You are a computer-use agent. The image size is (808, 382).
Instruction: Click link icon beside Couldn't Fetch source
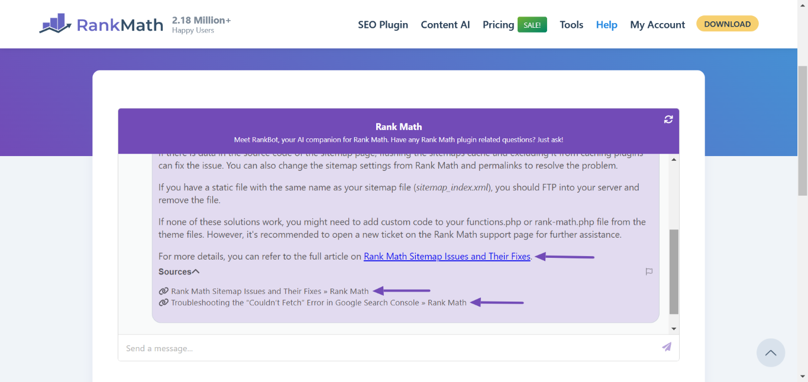pos(164,303)
